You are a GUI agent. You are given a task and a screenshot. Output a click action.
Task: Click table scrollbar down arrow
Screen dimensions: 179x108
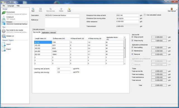tap(125, 64)
